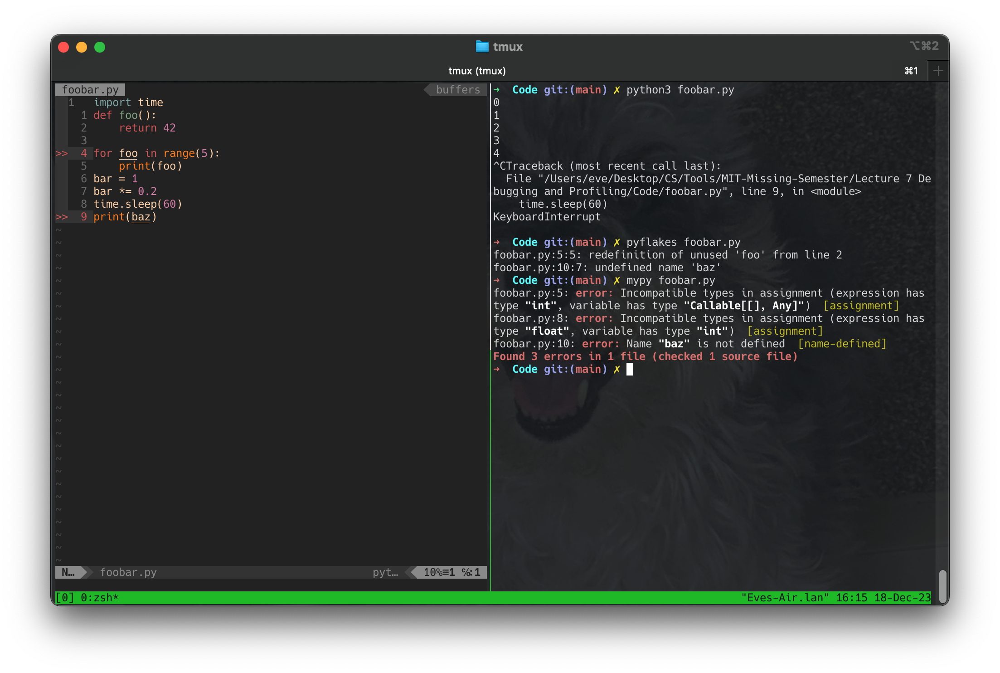
Task: Click the Normal mode indicator in vim's statusline
Action: (68, 572)
